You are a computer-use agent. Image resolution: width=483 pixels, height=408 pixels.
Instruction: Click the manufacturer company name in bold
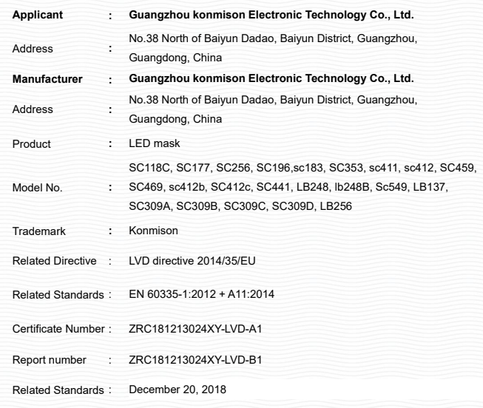(271, 78)
